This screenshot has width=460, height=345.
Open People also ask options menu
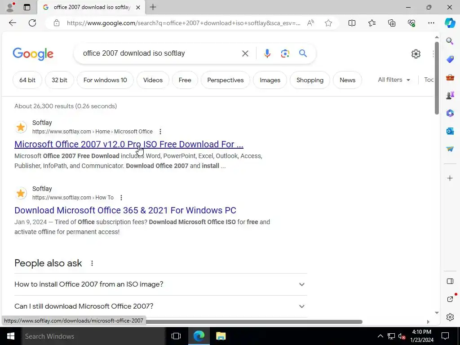pyautogui.click(x=92, y=263)
